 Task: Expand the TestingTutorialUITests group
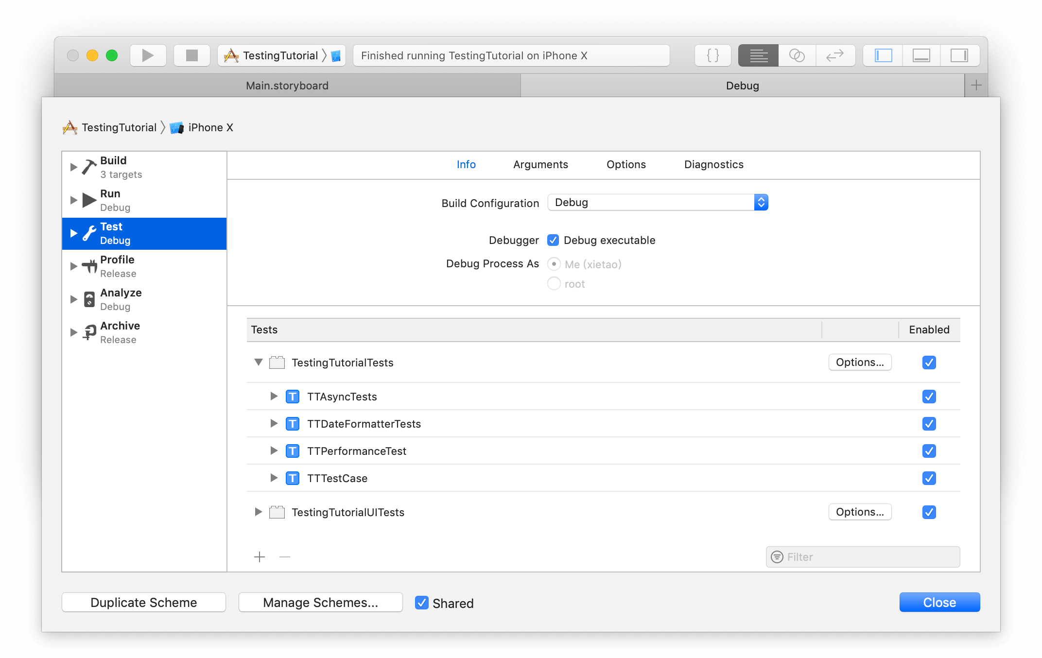point(259,512)
